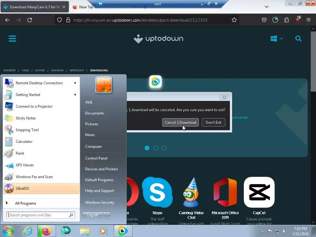Open the Firefox application hamburger menu

click(309, 20)
